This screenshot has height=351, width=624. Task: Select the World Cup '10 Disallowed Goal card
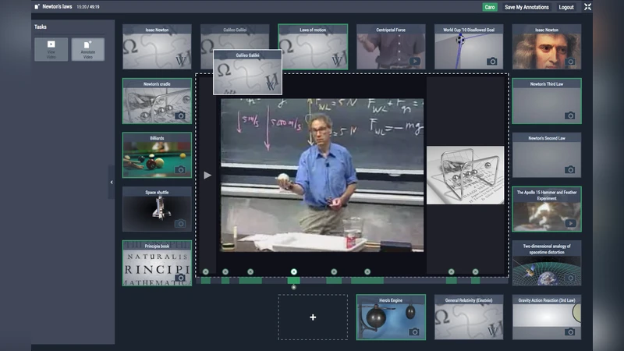click(469, 47)
